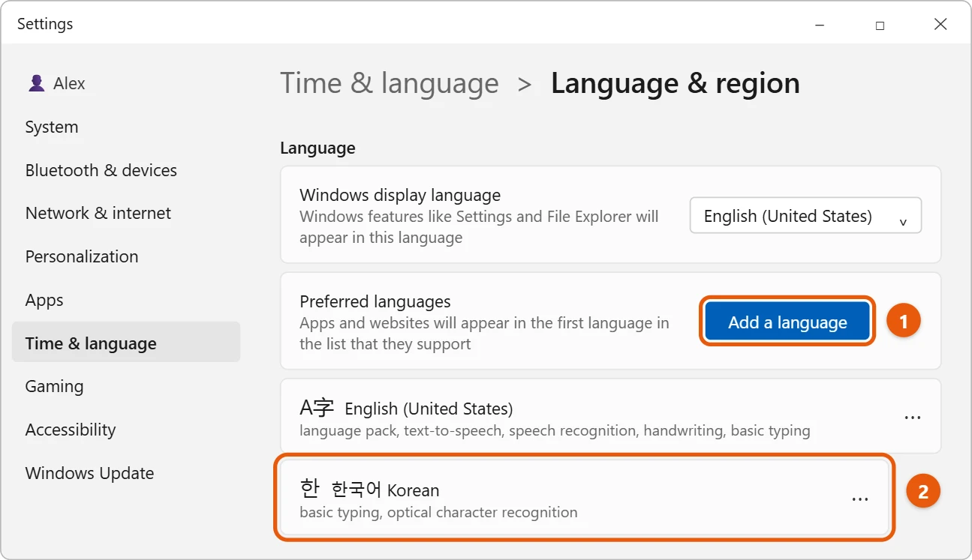Close the Settings window
Image resolution: width=972 pixels, height=560 pixels.
tap(940, 25)
